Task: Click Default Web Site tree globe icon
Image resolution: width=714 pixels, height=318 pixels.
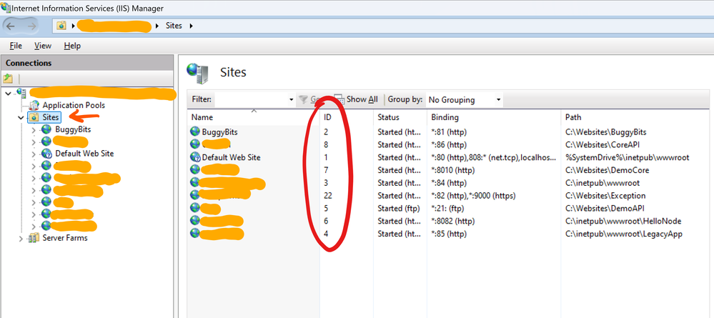Action: [46, 154]
